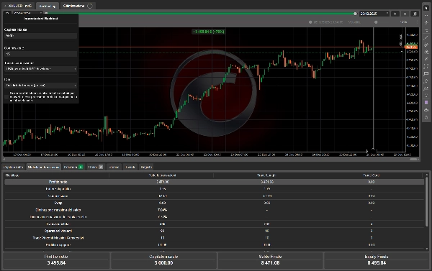The image size is (432, 271).
Task: Click the Equity Finale 8 495.84 summary box
Action: 377,260
